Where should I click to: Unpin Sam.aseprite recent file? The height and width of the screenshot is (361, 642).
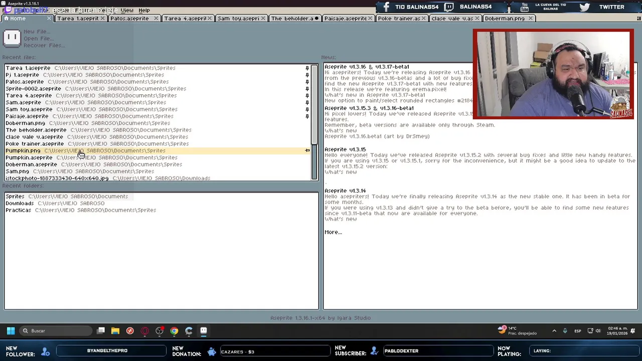(307, 102)
